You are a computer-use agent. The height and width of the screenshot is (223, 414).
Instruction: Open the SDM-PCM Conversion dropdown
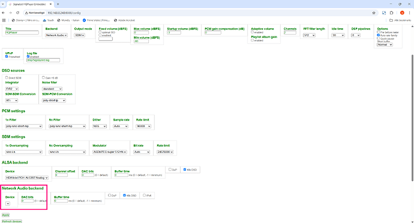54,101
